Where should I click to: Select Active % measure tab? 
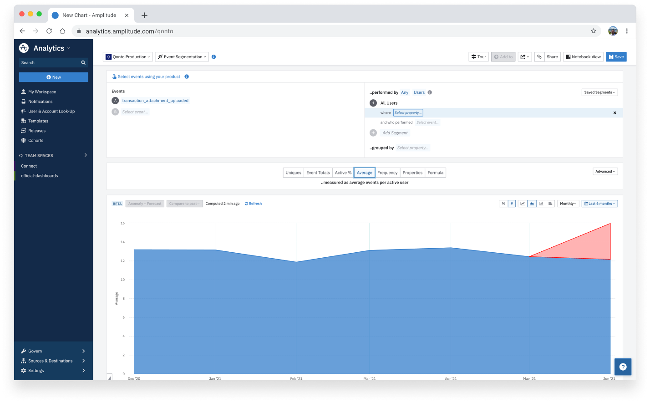343,173
